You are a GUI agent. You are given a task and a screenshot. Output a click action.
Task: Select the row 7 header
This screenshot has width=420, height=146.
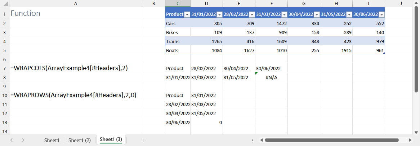[x=4, y=68]
